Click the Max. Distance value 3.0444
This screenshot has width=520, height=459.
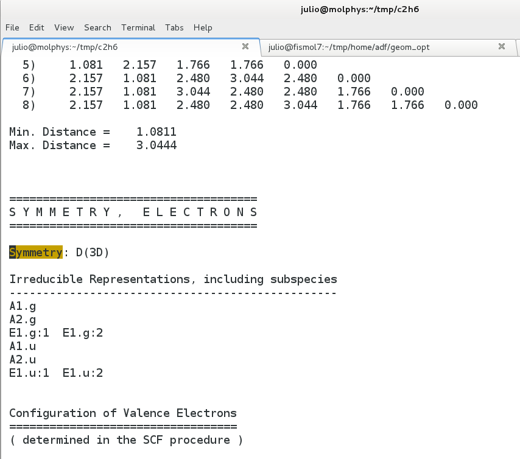click(x=156, y=145)
